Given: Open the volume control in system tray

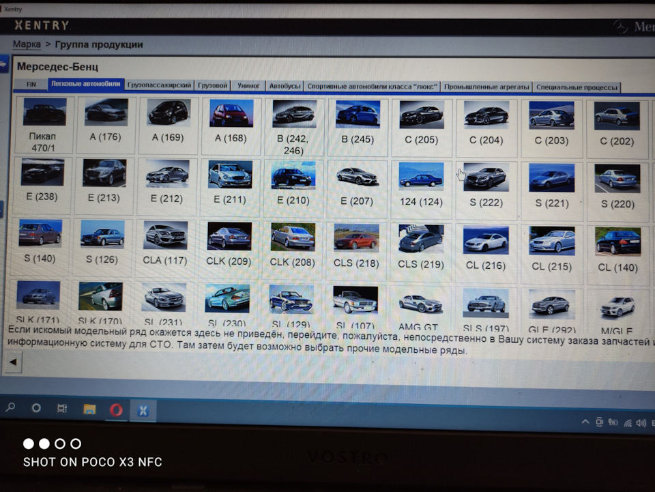Looking at the screenshot, I should 641,423.
